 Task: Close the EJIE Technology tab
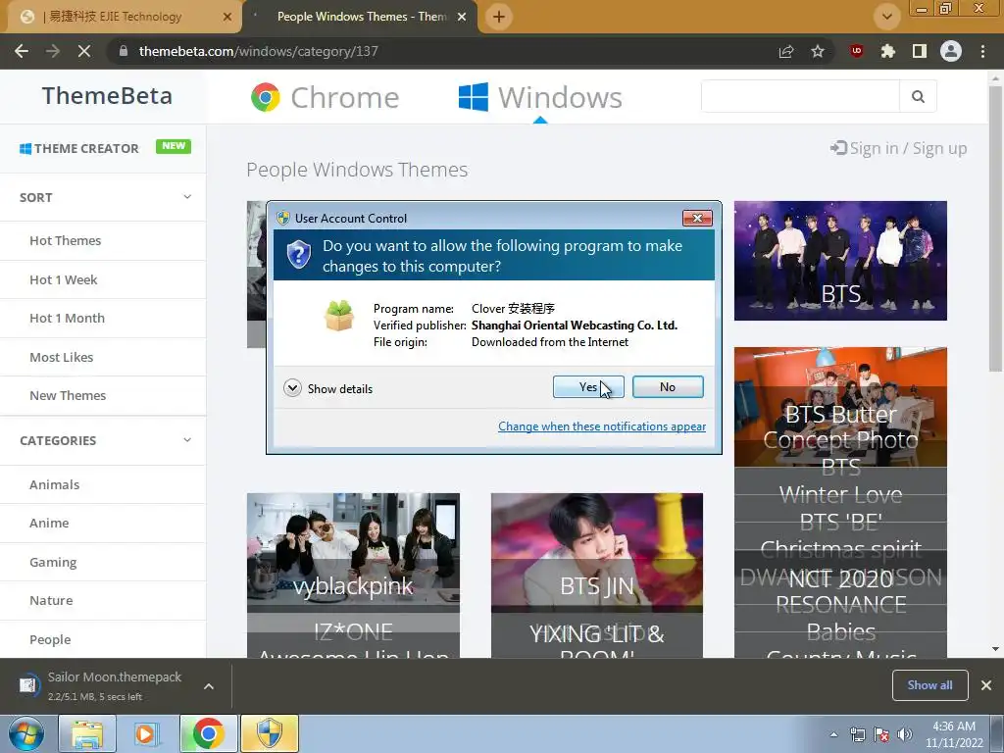click(x=227, y=17)
